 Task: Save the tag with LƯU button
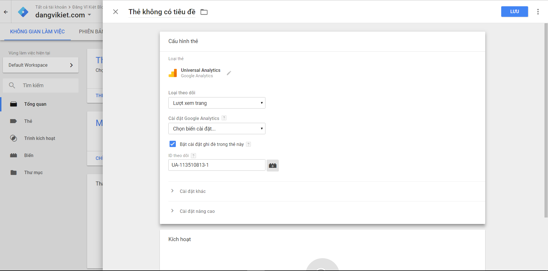pos(515,12)
